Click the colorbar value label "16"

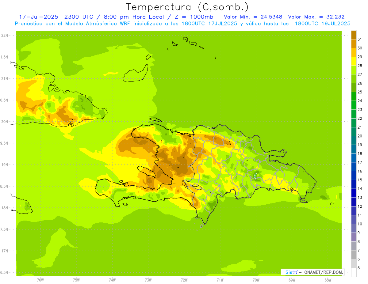(360, 171)
